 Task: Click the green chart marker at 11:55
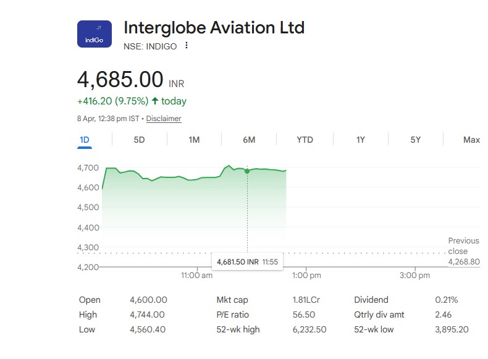[x=247, y=171]
